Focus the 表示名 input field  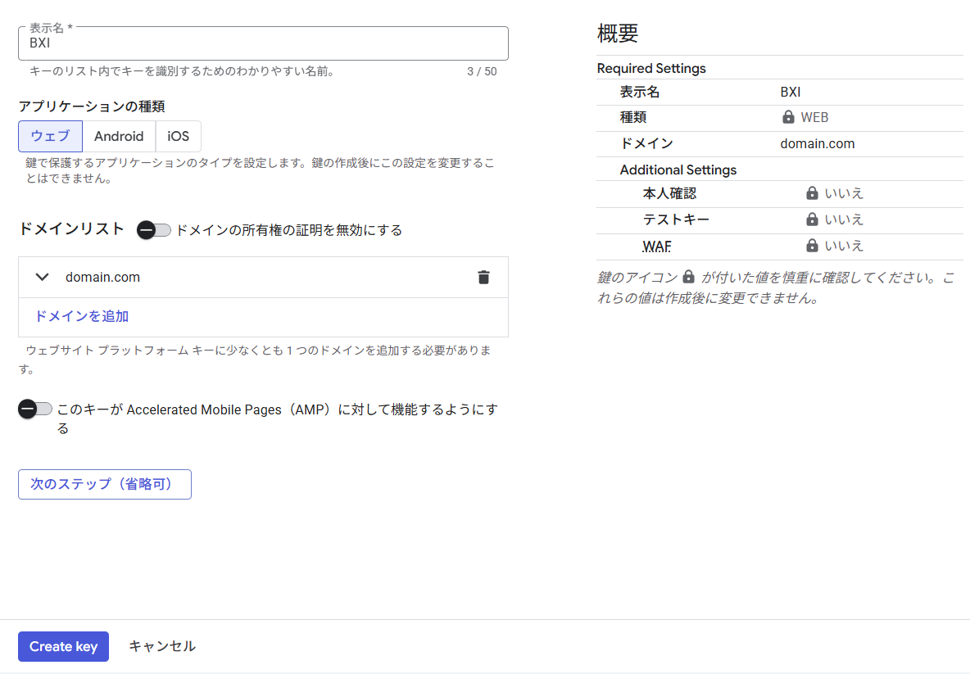pyautogui.click(x=264, y=43)
